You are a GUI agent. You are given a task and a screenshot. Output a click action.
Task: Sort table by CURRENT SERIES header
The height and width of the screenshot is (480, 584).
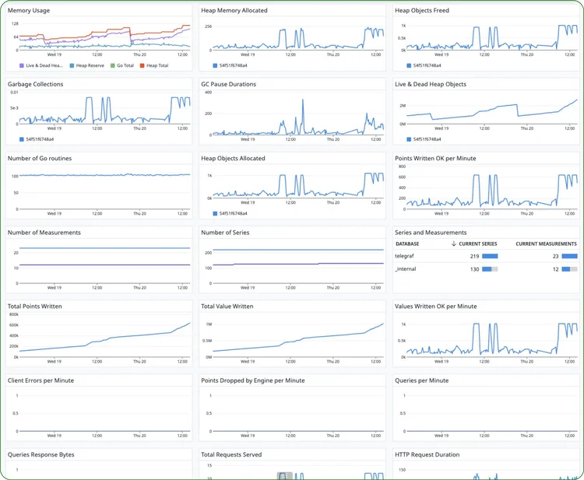tap(478, 244)
